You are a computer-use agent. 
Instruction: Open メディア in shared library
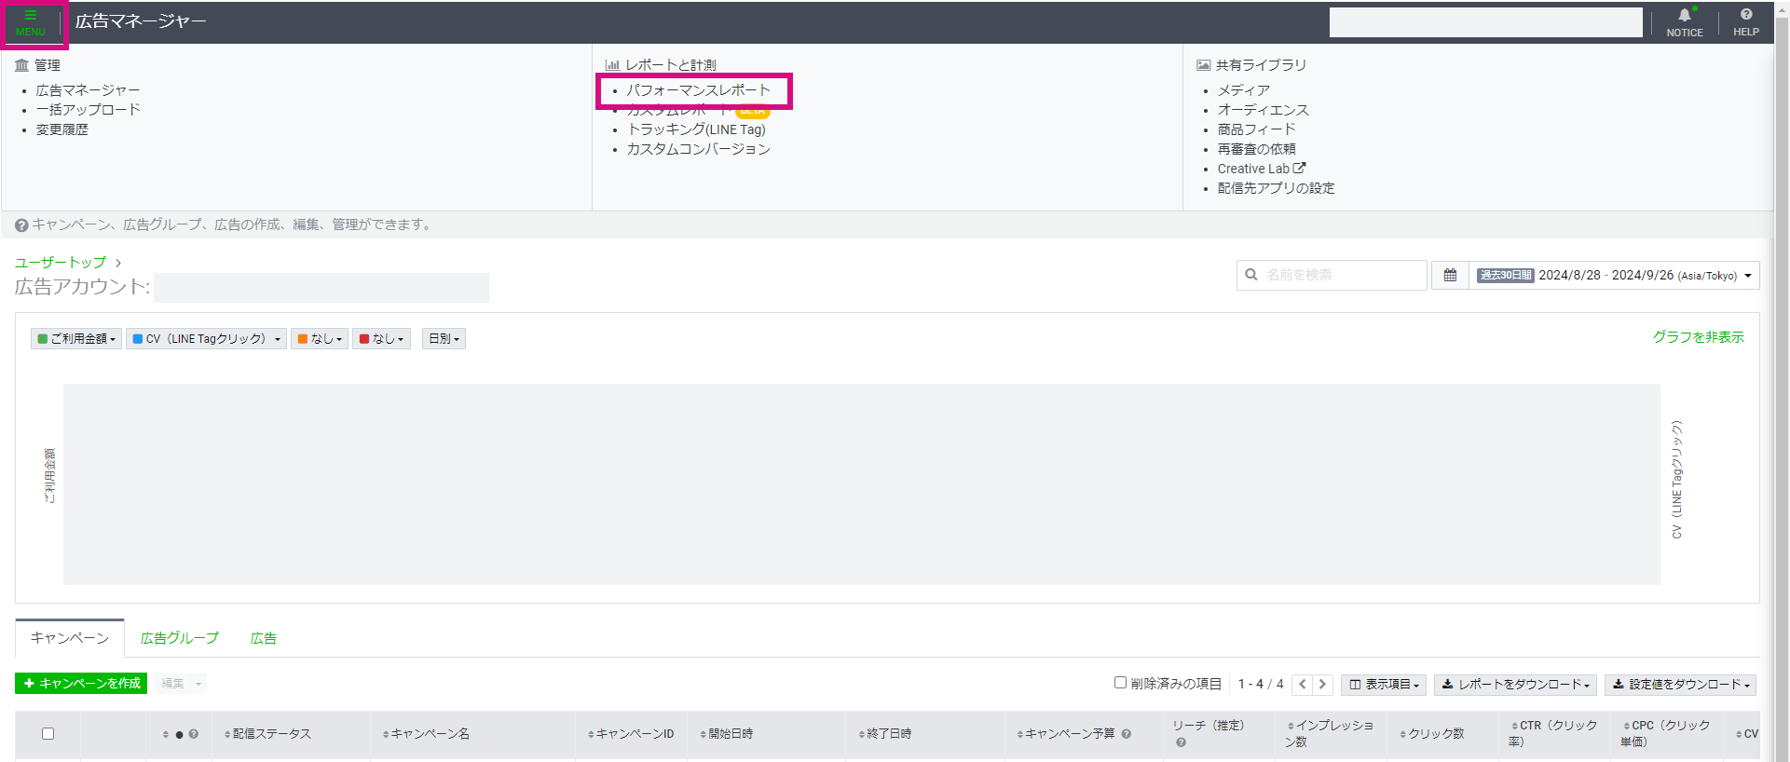1243,90
